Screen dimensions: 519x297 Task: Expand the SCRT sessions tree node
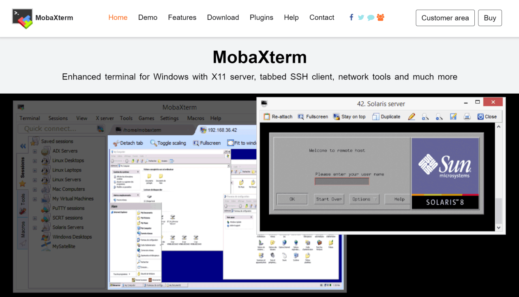tap(35, 218)
